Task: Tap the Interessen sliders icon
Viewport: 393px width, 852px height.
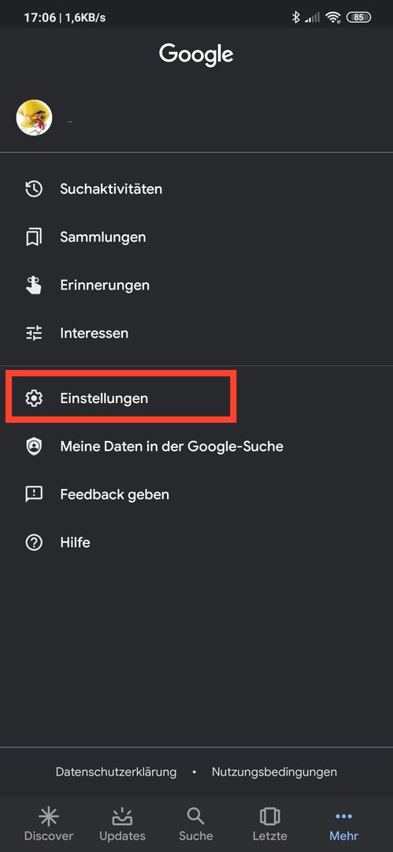Action: tap(34, 333)
